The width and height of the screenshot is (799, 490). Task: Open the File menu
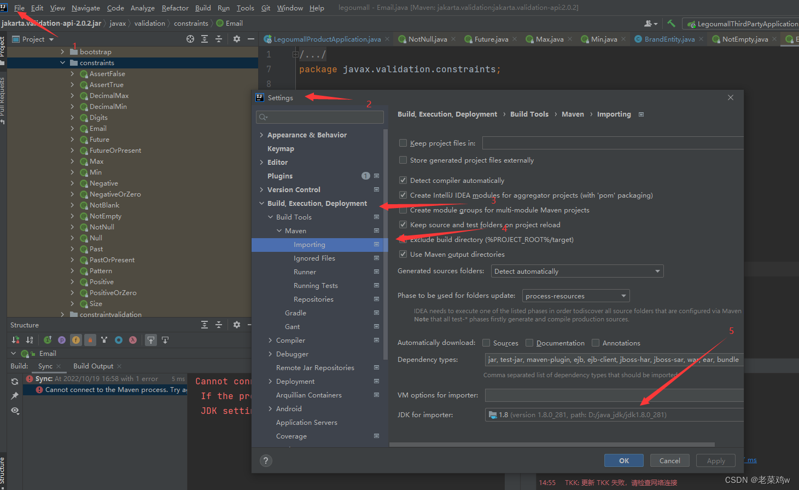click(x=19, y=8)
